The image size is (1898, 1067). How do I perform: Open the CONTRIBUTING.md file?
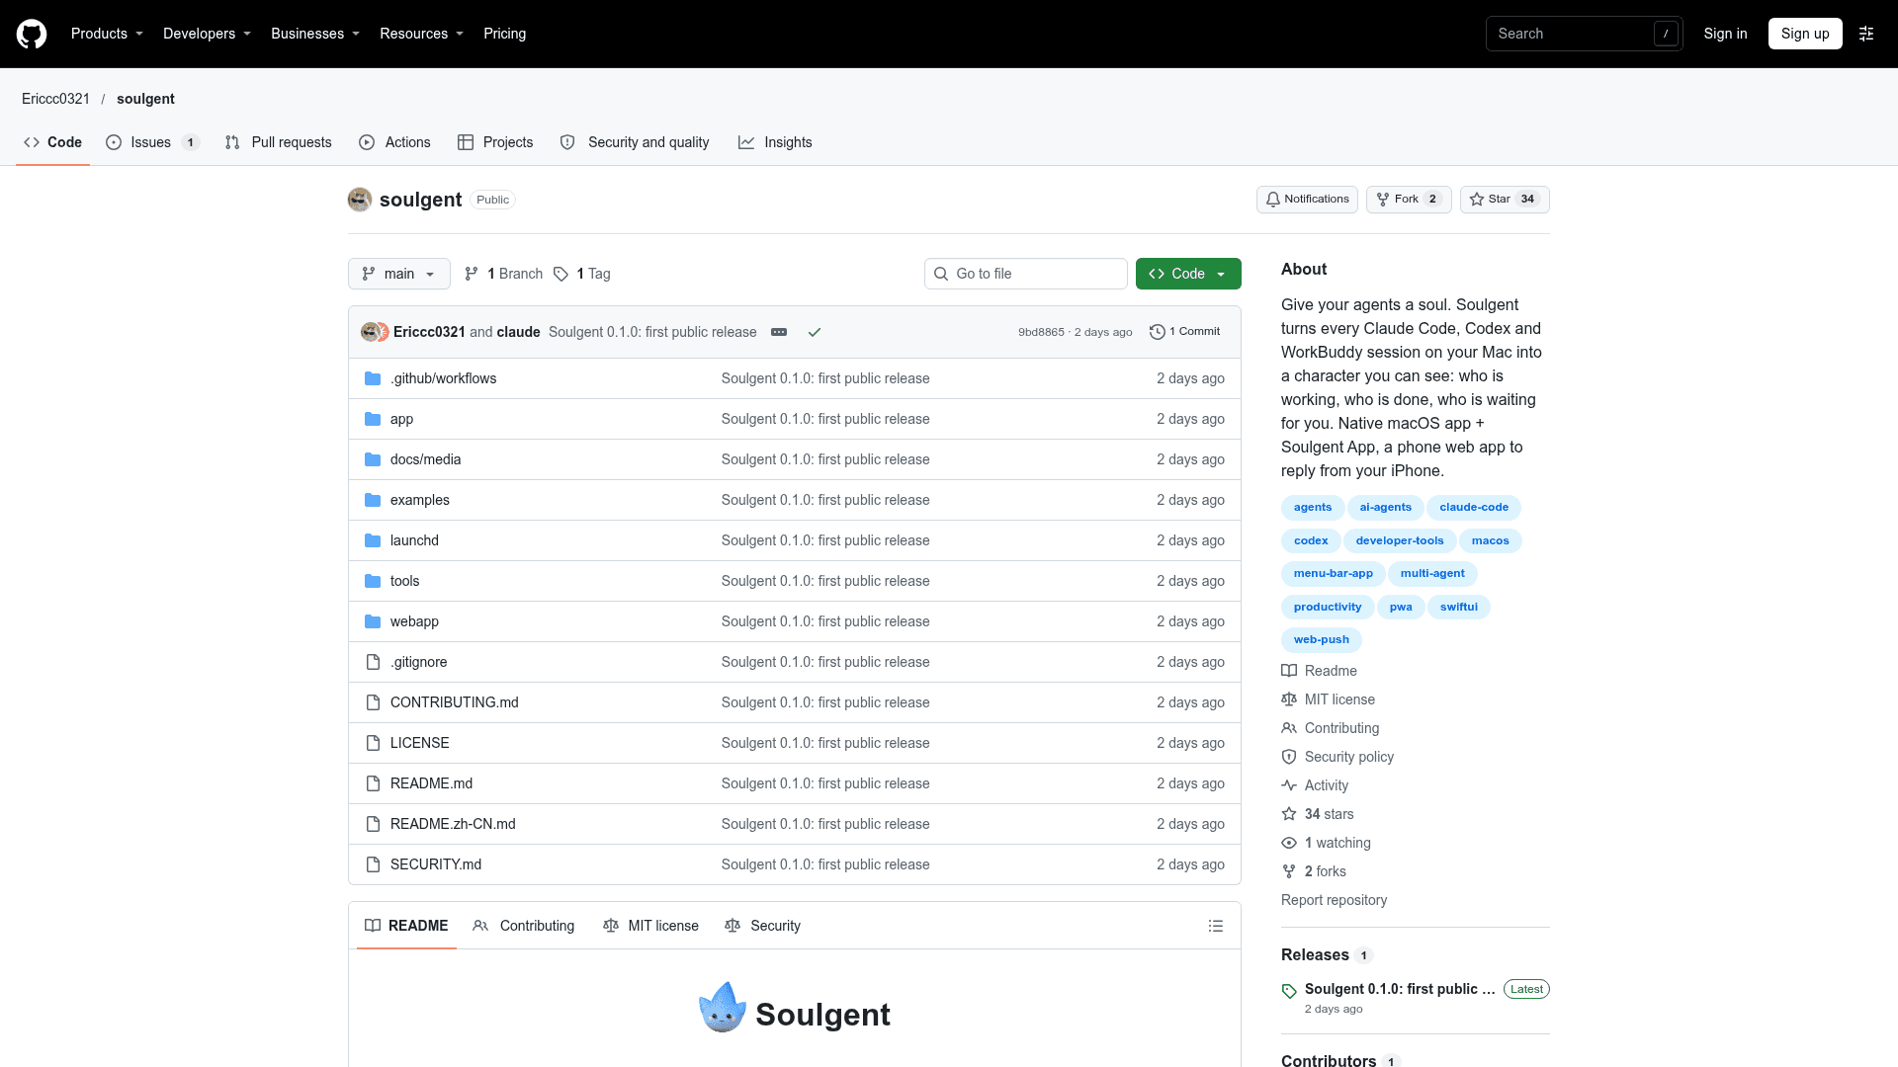click(x=454, y=702)
